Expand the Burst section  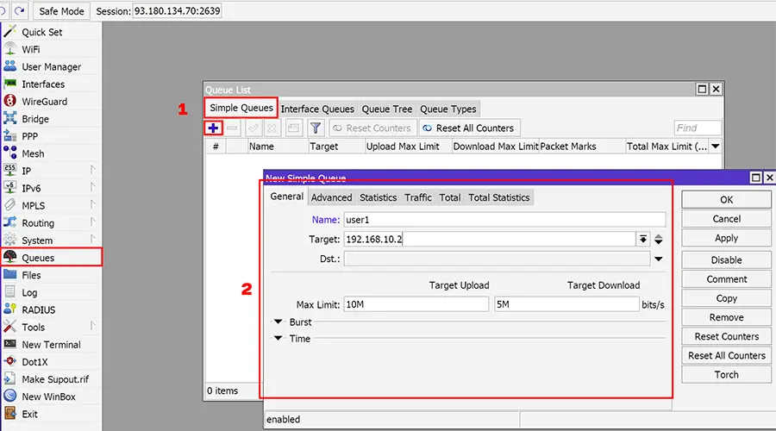click(x=278, y=322)
